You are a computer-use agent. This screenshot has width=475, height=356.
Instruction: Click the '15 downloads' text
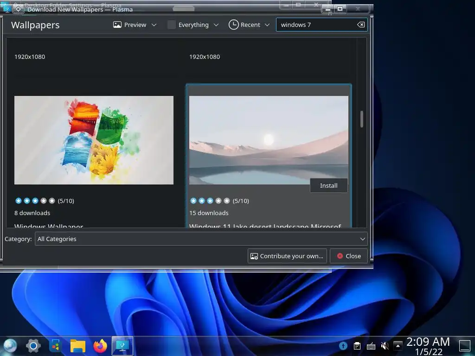pos(209,213)
